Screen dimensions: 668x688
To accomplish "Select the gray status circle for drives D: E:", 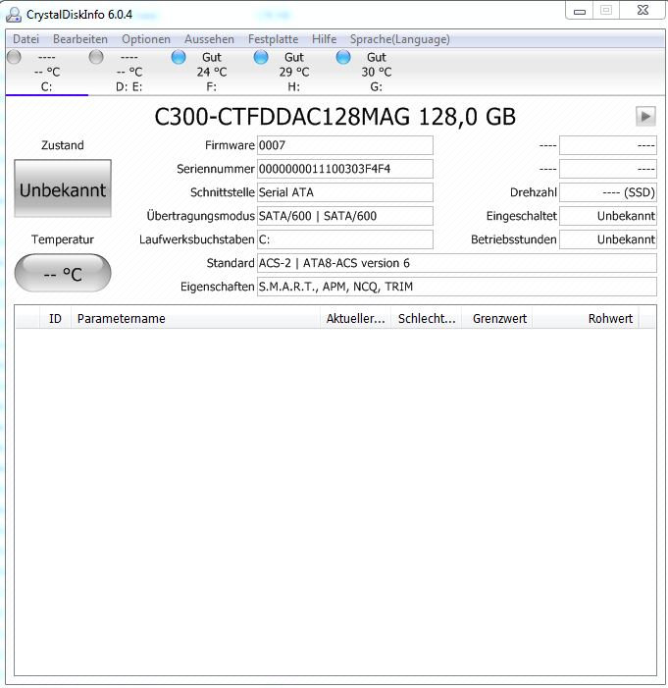I will point(96,57).
